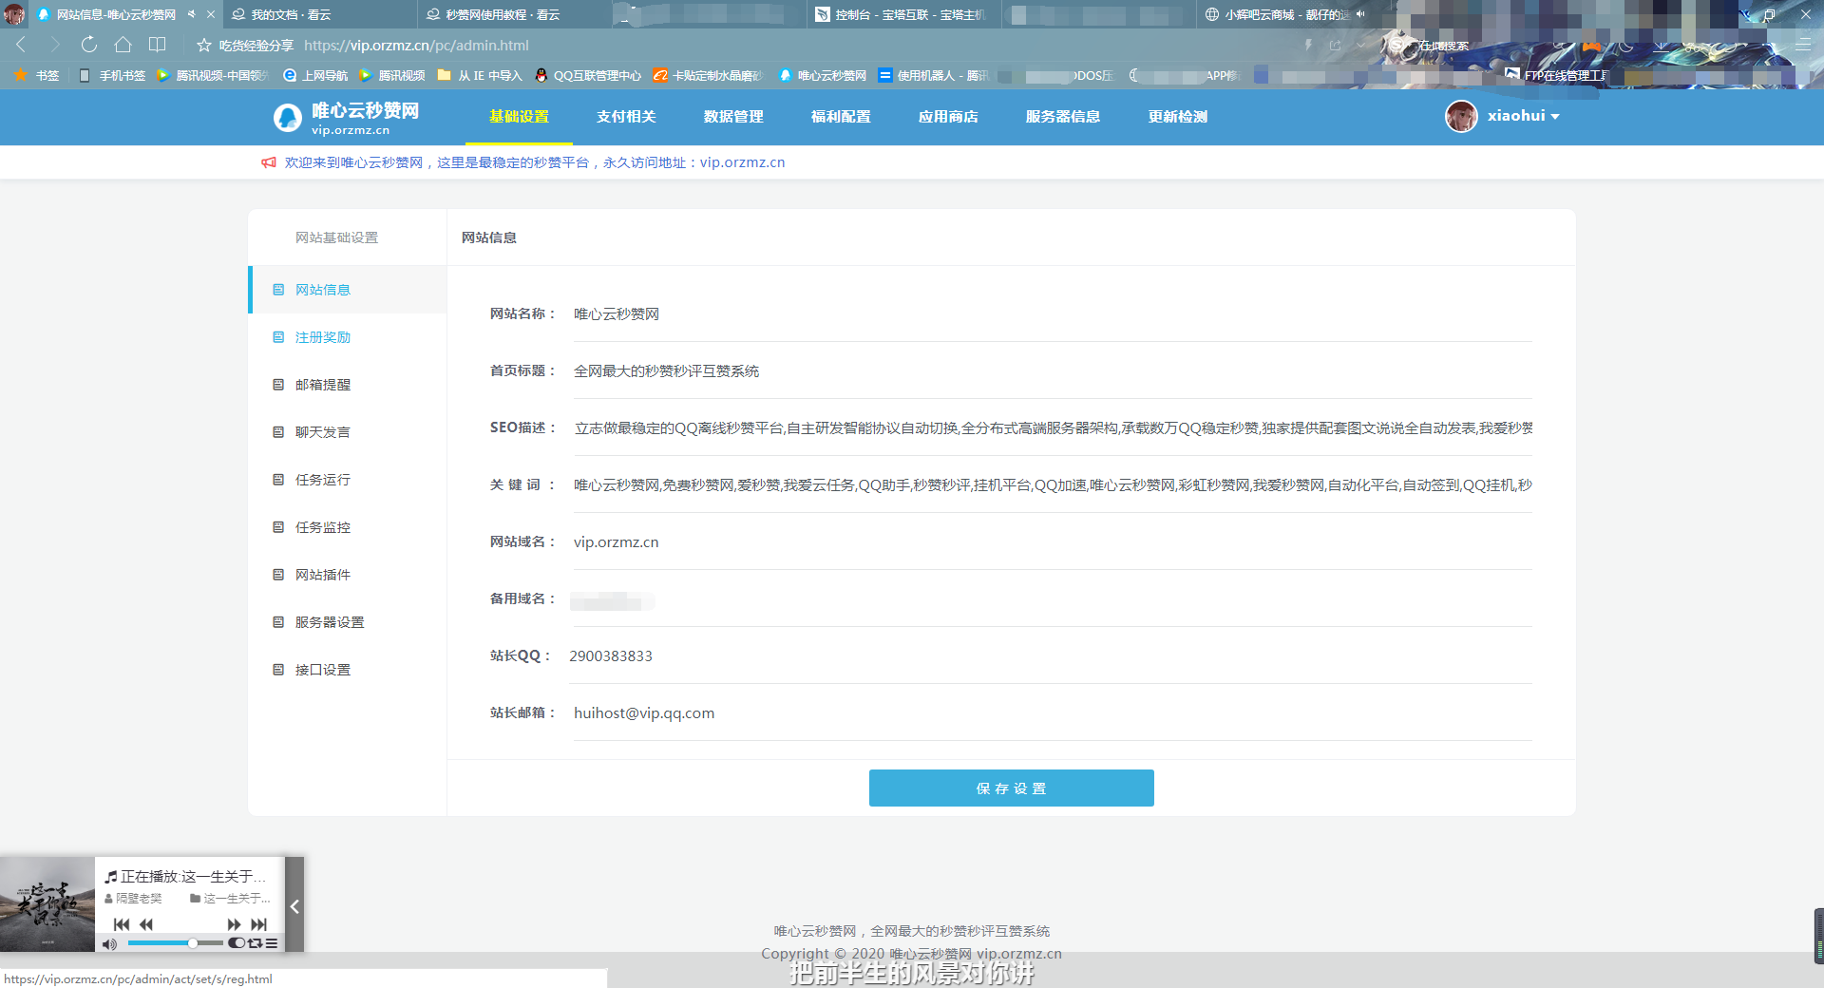This screenshot has width=1824, height=988.
Task: Bookmark this page with the star icon
Action: pyautogui.click(x=203, y=45)
